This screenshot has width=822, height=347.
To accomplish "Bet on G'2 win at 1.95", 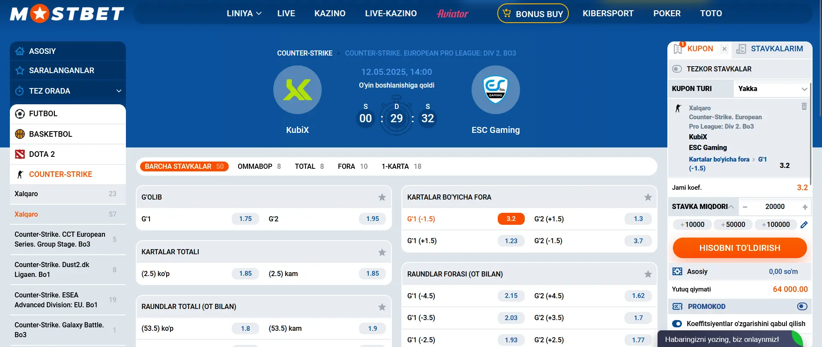I will click(373, 219).
